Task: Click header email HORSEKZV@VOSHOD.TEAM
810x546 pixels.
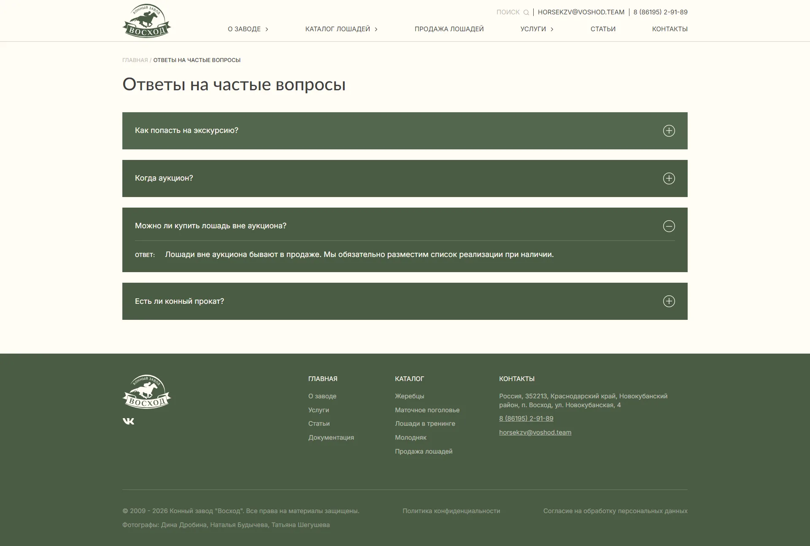Action: (581, 12)
